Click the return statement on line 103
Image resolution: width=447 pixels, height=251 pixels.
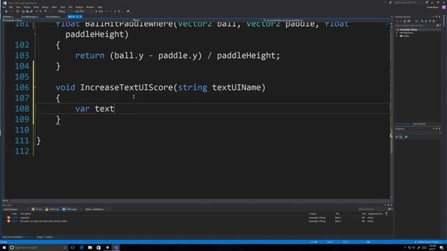[x=177, y=56]
